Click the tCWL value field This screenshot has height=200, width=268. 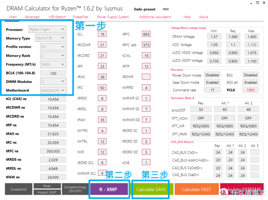click(146, 56)
